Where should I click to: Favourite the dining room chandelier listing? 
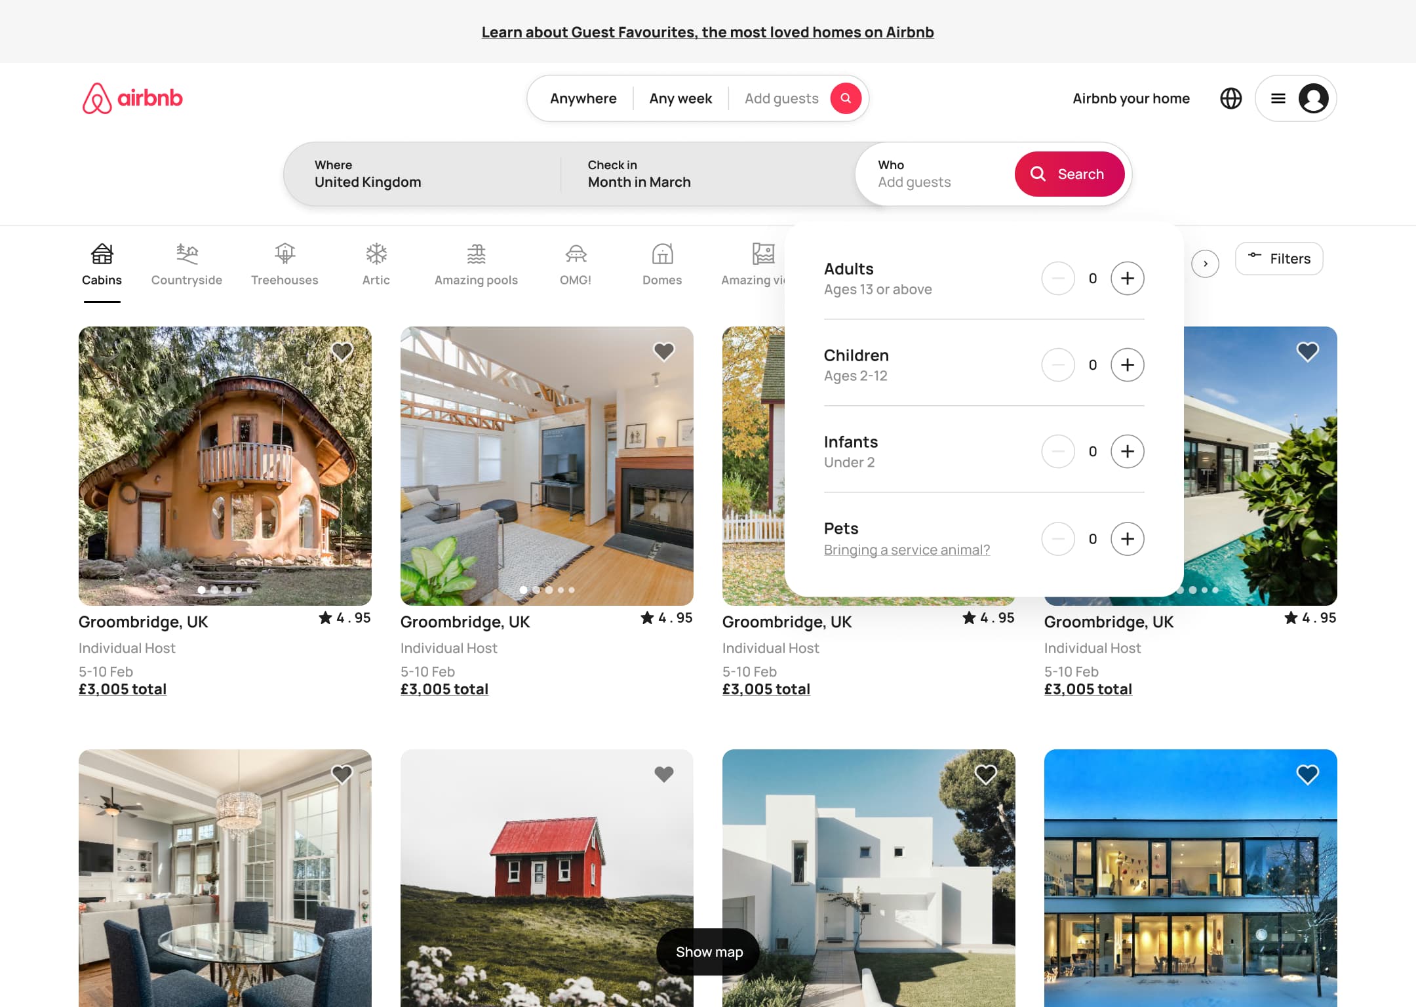click(x=342, y=774)
